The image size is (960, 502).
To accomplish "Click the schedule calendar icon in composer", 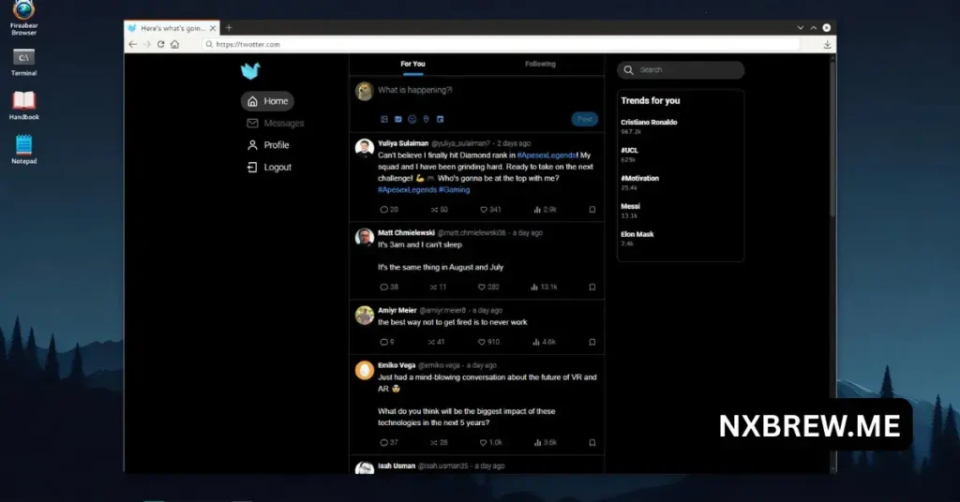I will (440, 119).
